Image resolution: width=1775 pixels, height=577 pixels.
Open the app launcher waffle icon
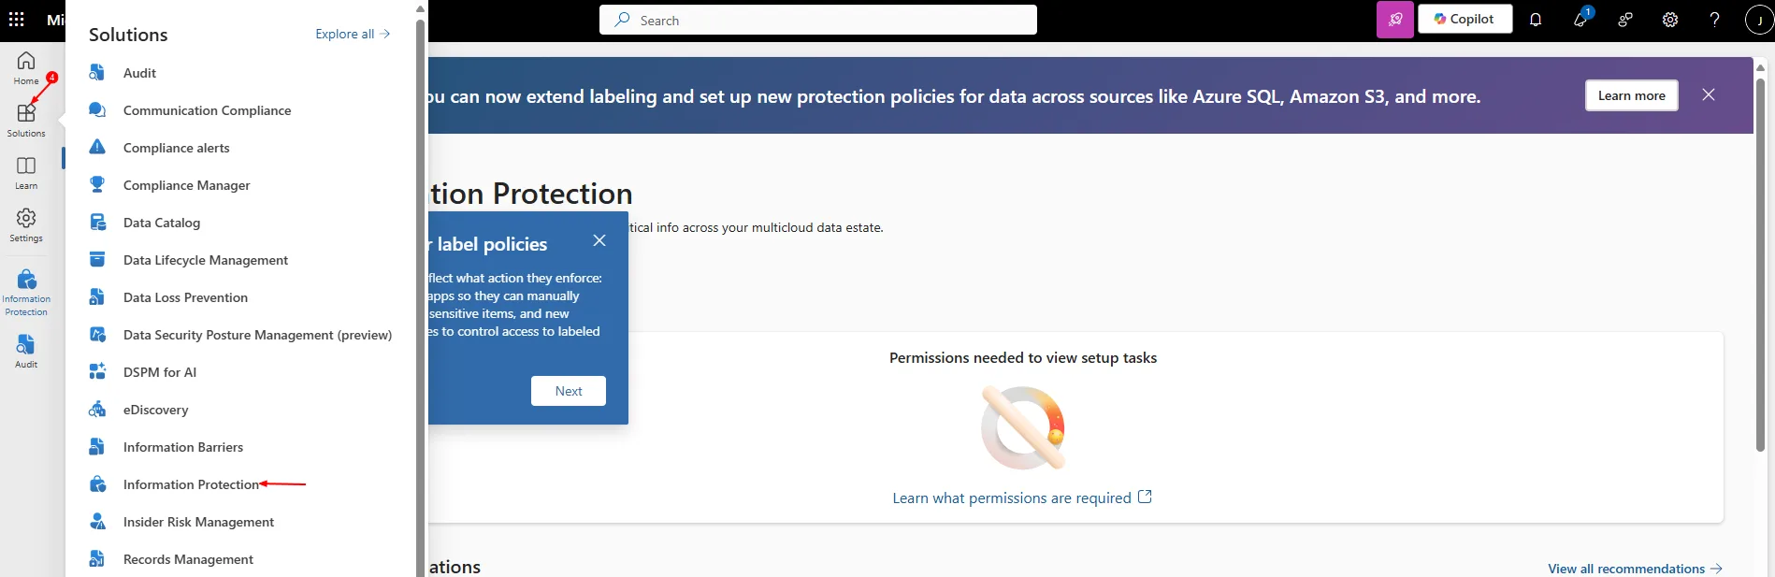click(16, 19)
